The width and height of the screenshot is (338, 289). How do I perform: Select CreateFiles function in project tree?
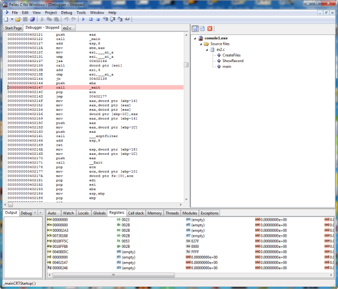point(231,55)
